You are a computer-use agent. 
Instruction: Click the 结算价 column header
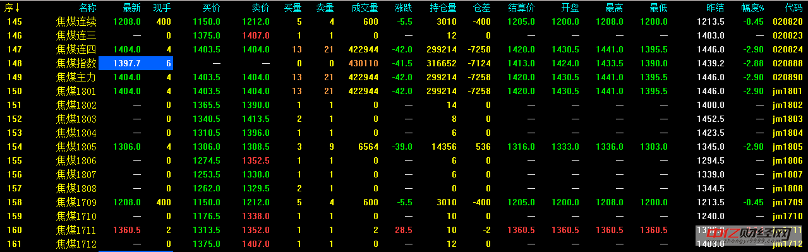click(522, 8)
